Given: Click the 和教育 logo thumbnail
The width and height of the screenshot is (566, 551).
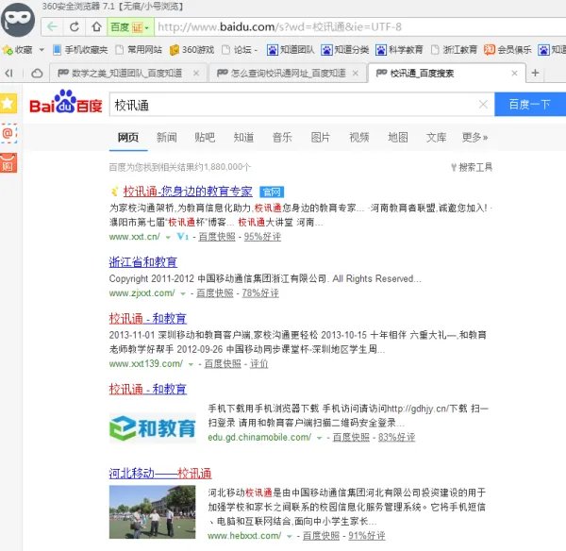Looking at the screenshot, I should pyautogui.click(x=152, y=427).
